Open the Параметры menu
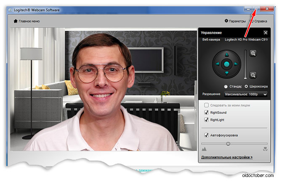282x182 pixels. [235, 21]
